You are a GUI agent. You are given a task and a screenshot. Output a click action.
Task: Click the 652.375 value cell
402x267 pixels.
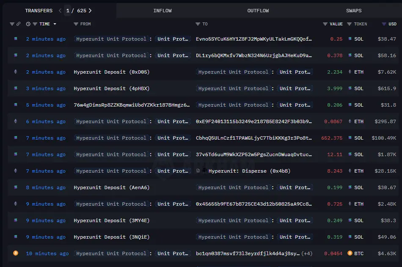[x=332, y=138]
